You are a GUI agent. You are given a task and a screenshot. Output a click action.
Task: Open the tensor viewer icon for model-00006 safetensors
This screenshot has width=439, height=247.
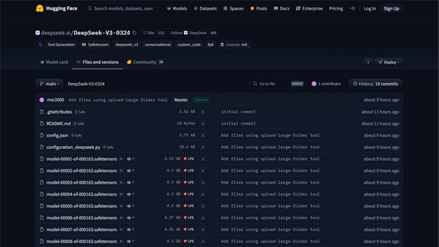click(130, 217)
